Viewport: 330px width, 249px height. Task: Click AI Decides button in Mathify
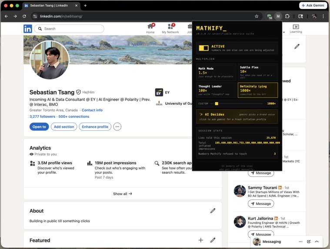click(x=237, y=116)
